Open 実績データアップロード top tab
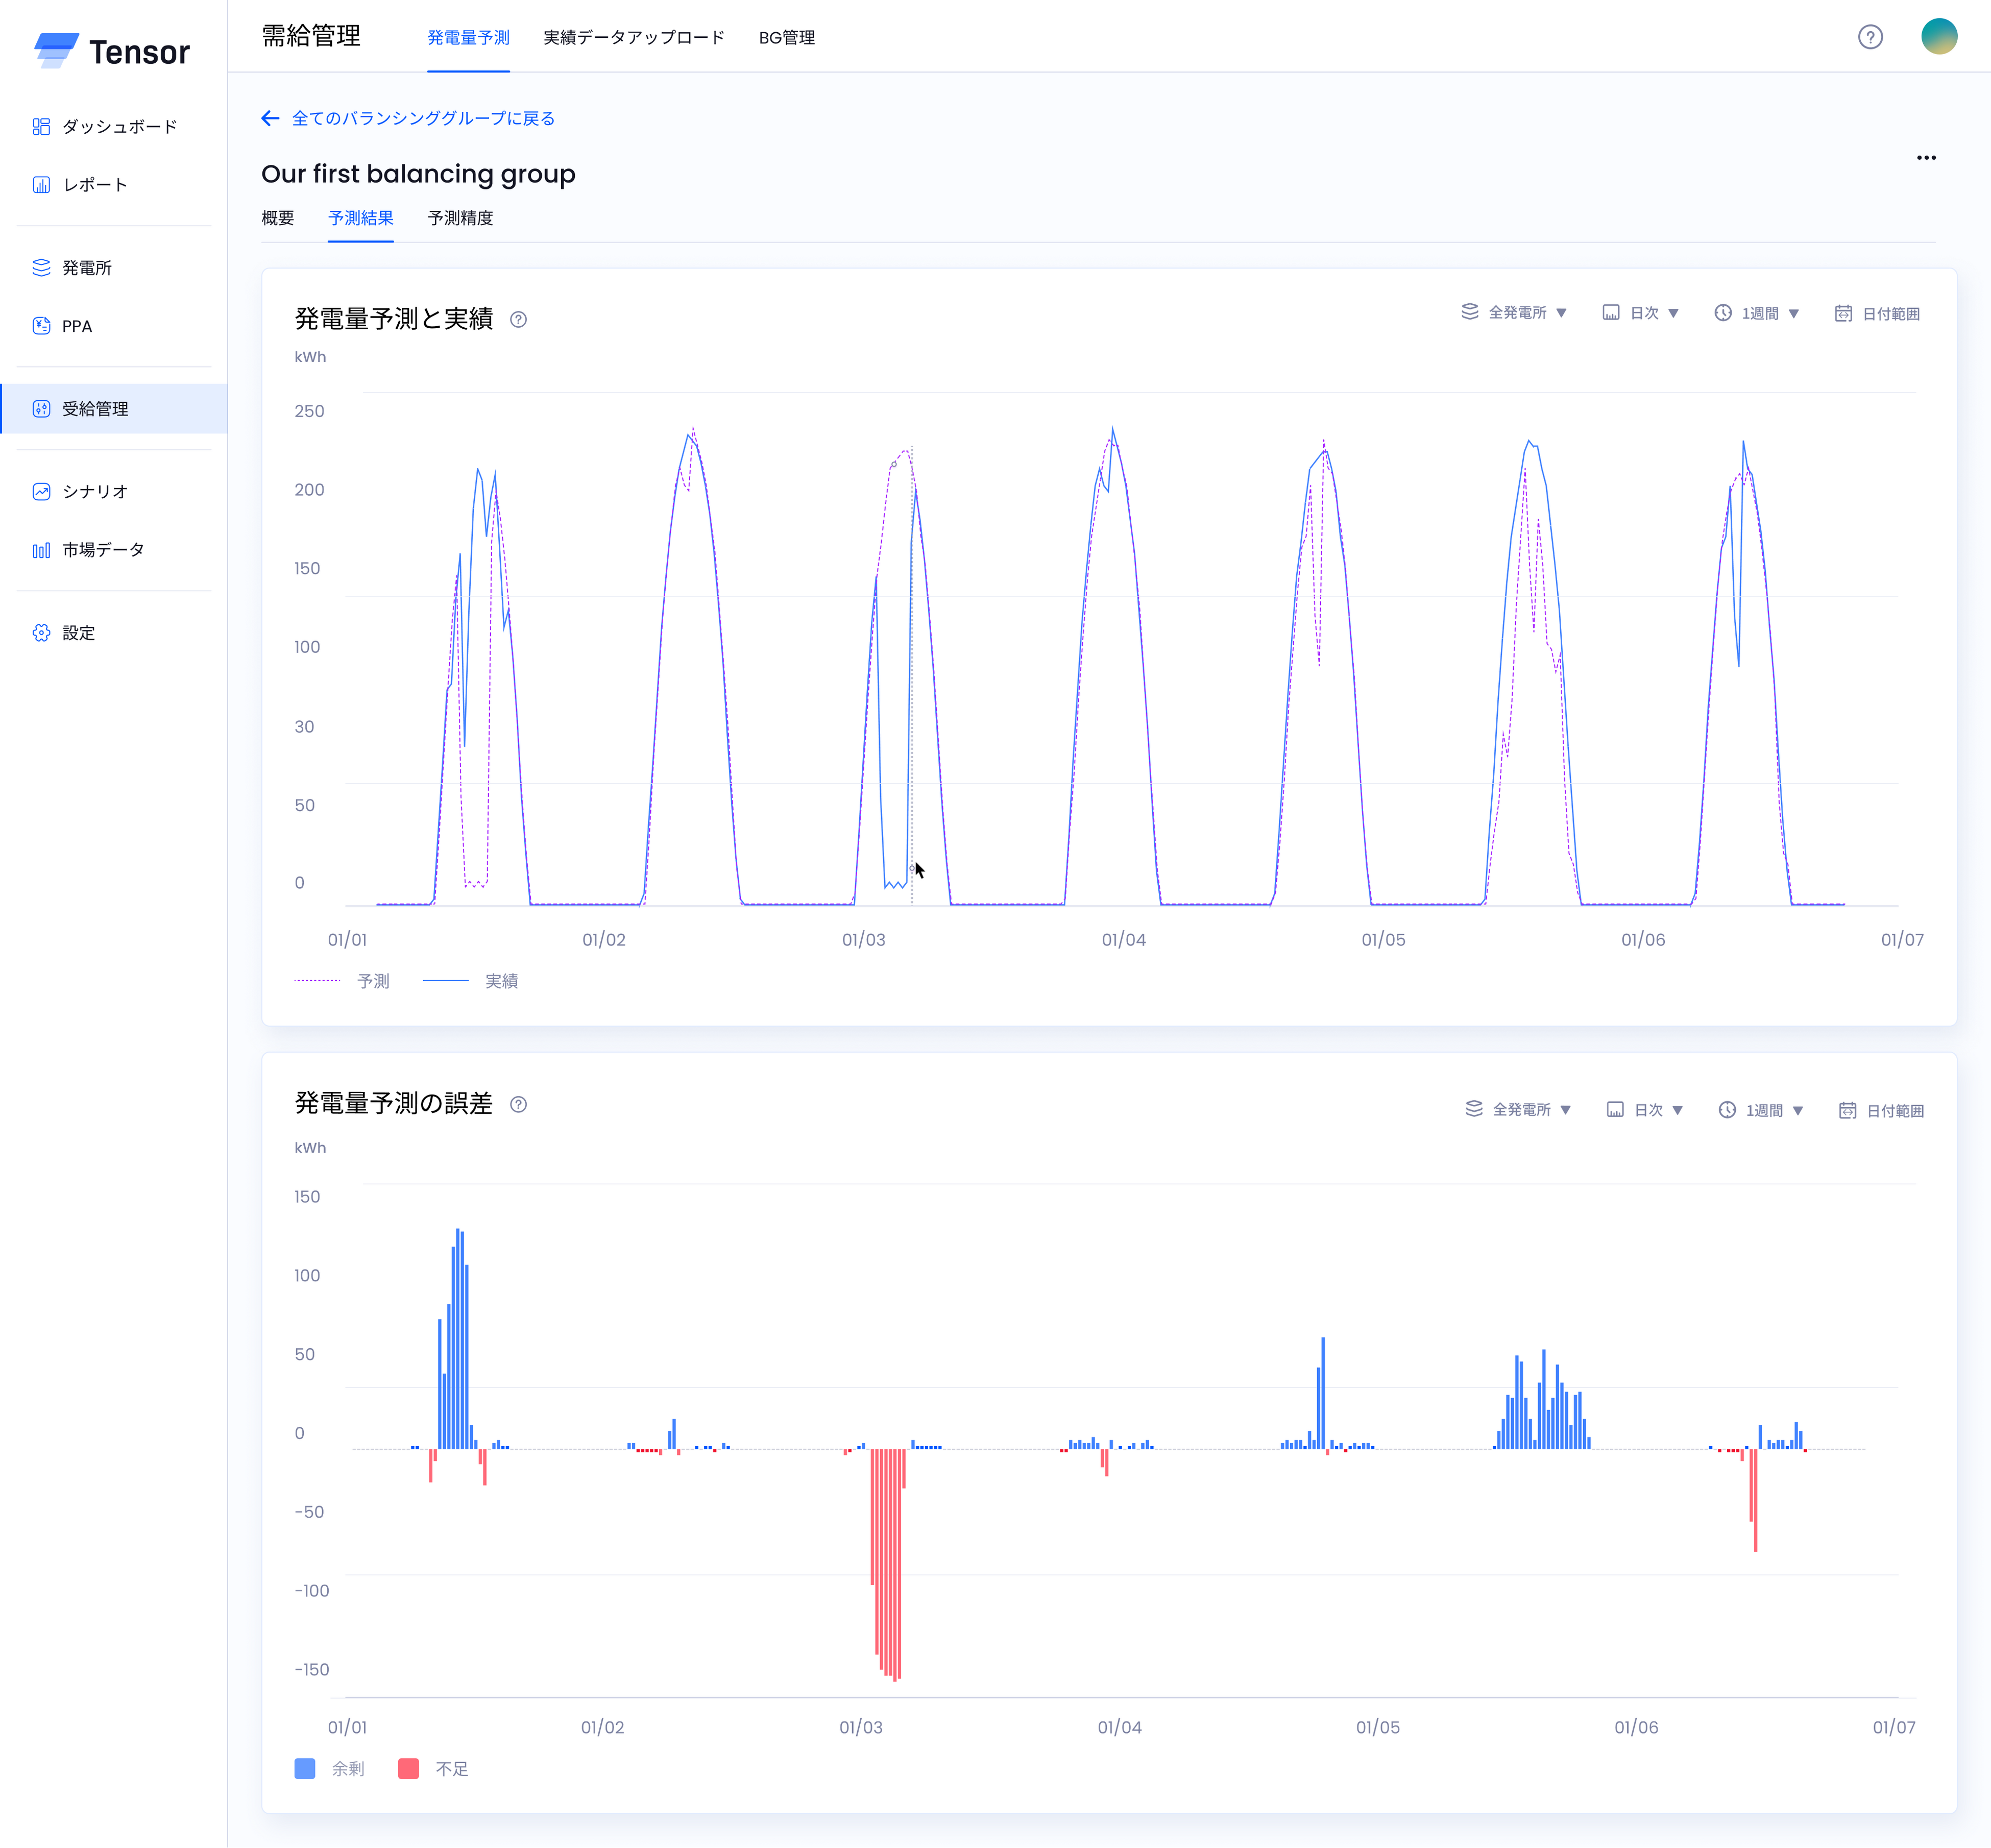 (x=634, y=38)
